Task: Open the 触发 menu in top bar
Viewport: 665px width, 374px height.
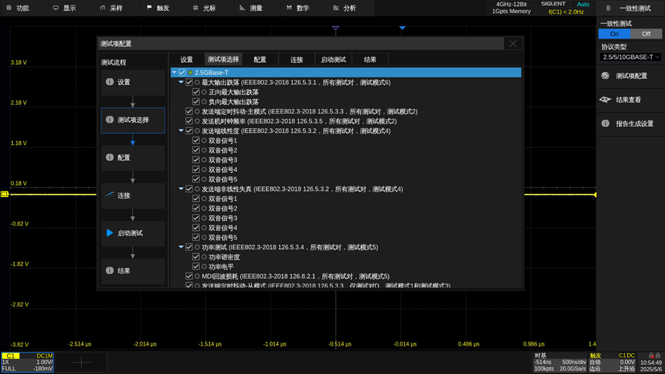Action: click(158, 8)
